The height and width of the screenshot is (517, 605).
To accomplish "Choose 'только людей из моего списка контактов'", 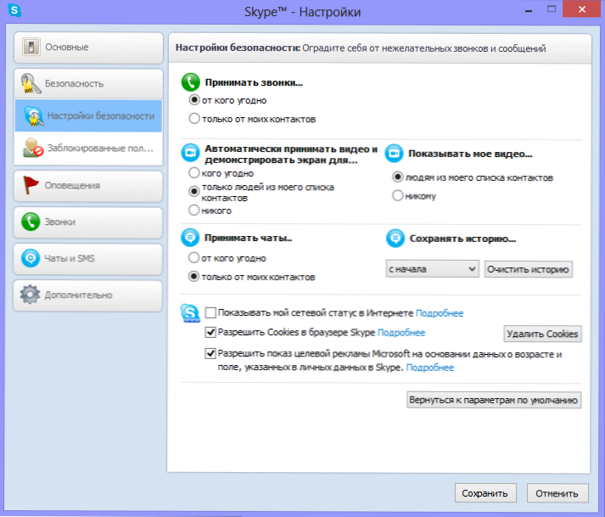I will (x=193, y=191).
